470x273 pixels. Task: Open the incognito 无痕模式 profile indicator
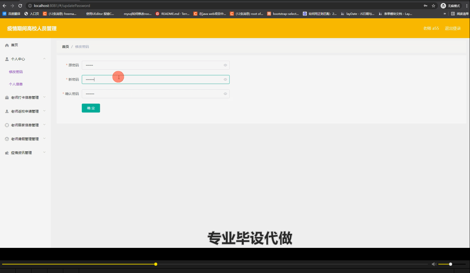450,6
